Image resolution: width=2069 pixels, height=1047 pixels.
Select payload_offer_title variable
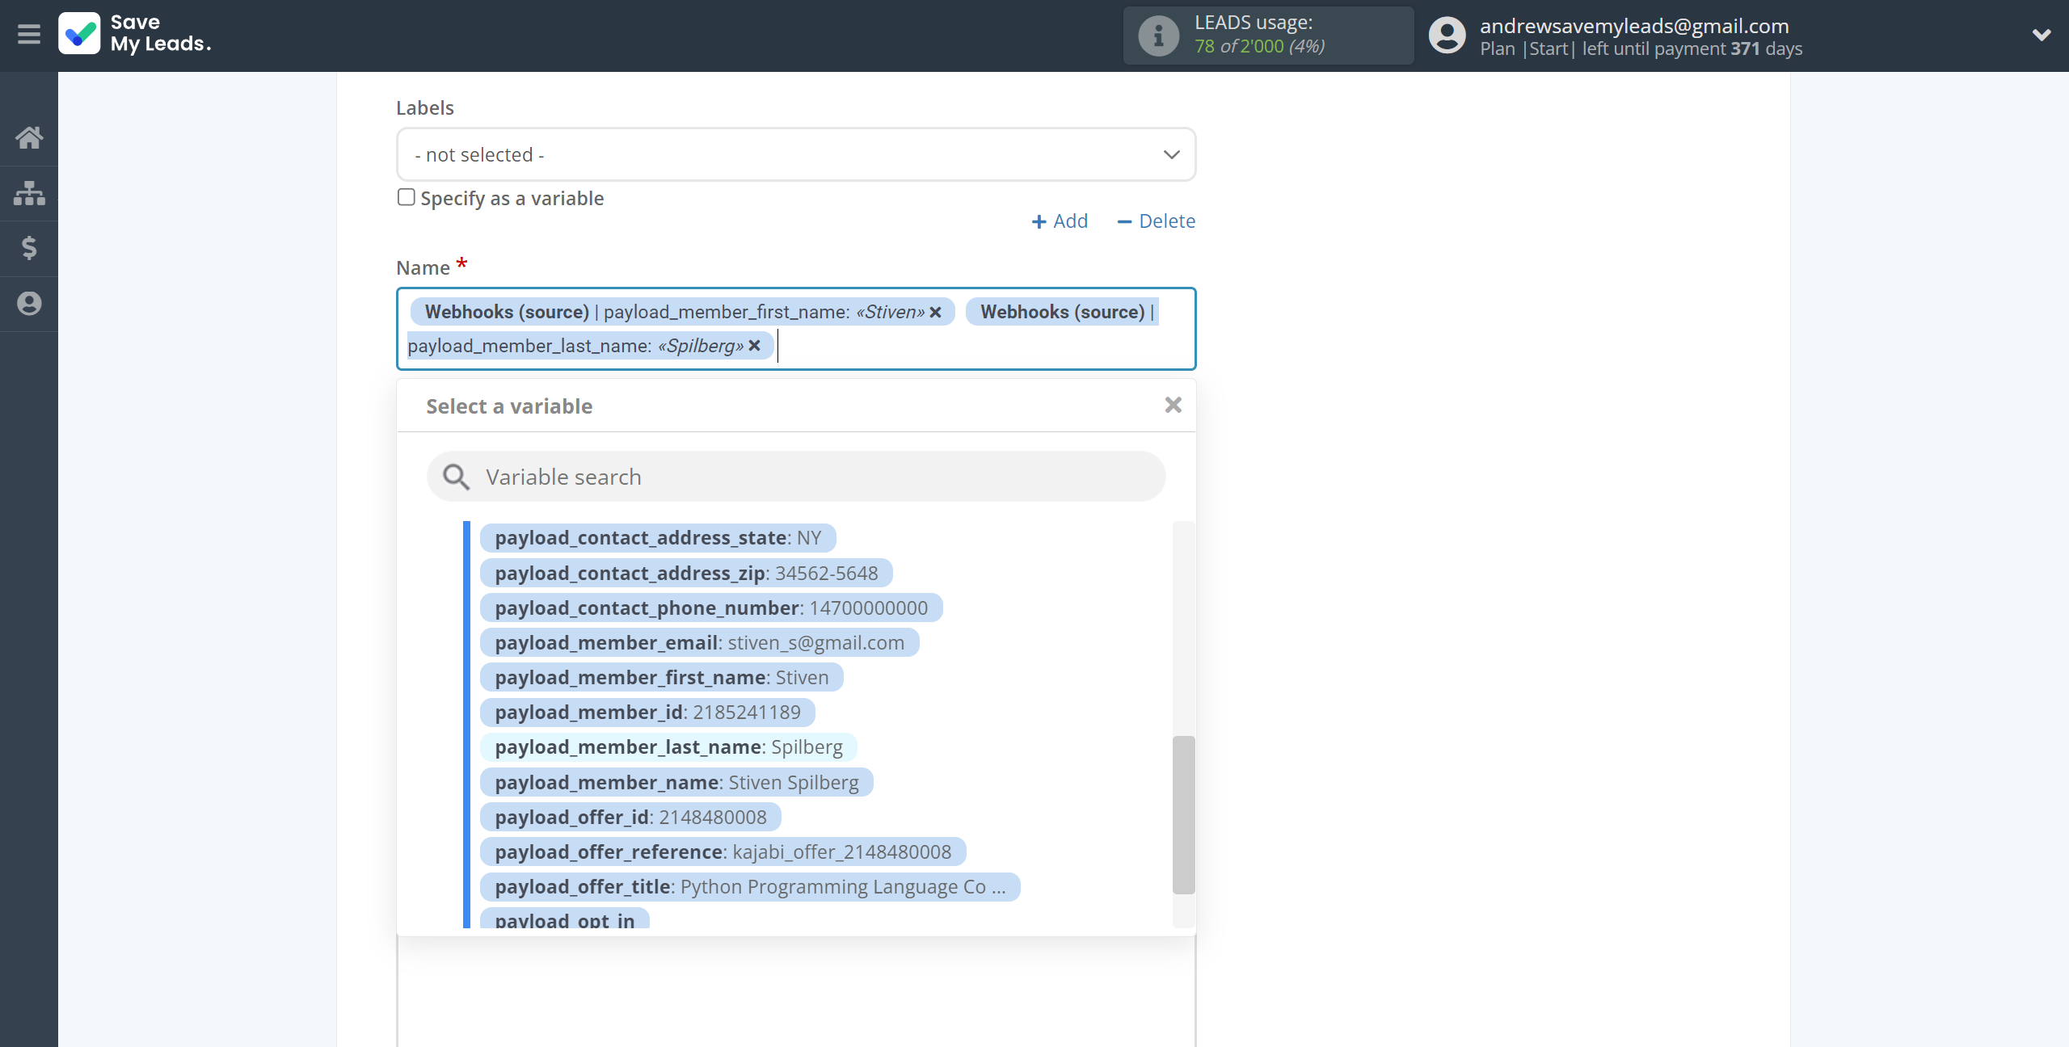tap(750, 887)
